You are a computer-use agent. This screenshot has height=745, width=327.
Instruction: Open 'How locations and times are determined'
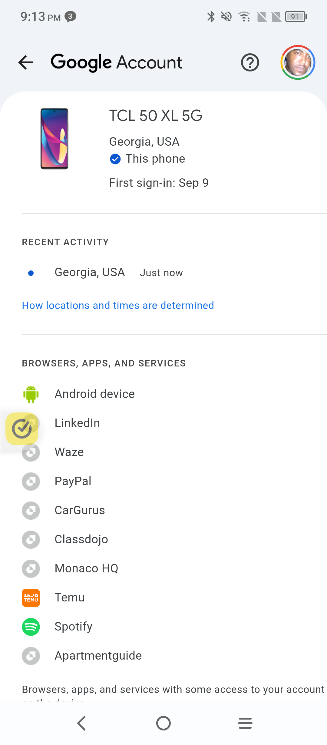click(118, 306)
